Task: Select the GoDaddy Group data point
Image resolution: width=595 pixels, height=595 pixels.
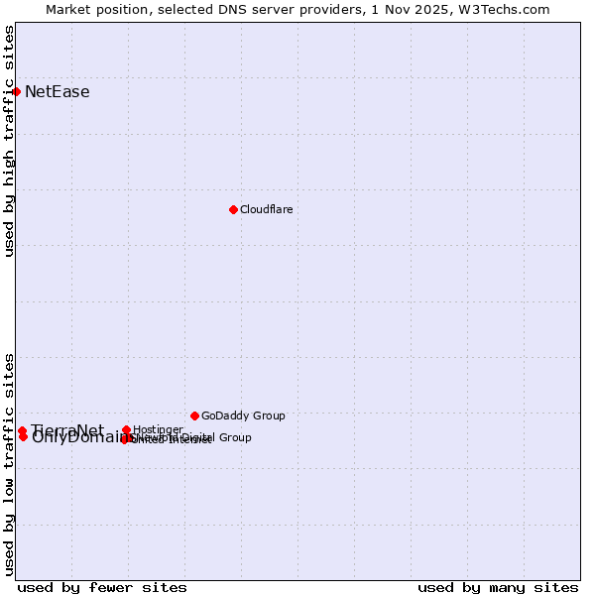Action: 194,416
